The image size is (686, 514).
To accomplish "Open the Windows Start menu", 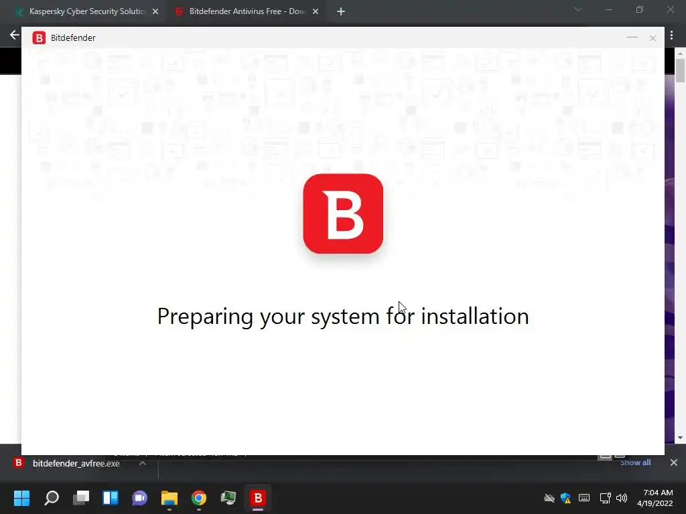I will coord(21,498).
